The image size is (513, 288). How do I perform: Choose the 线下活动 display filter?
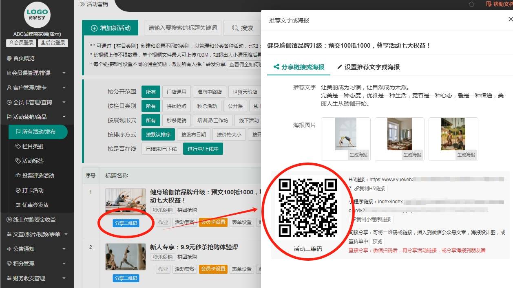(249, 120)
